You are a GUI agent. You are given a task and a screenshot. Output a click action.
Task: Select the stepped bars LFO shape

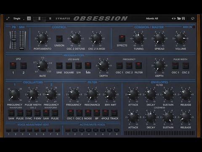click(88, 66)
